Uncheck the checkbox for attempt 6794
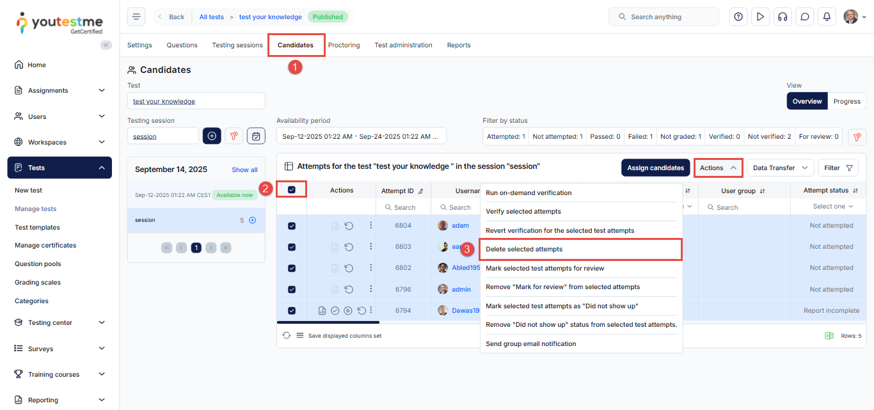This screenshot has height=410, width=874. 292,311
